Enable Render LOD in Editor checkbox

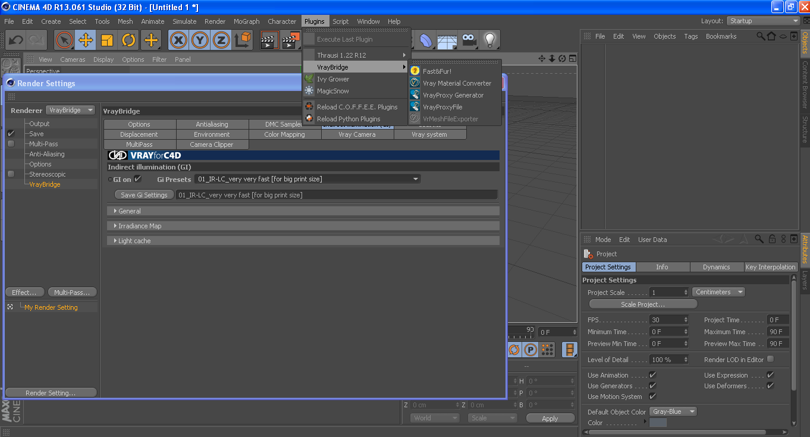click(770, 359)
